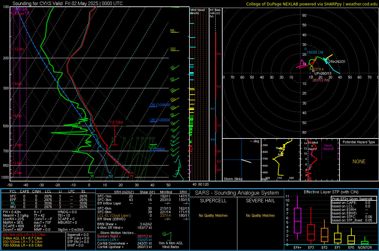
Task: Select the Eff Inflow Layer row
Action: pyautogui.click(x=143, y=204)
